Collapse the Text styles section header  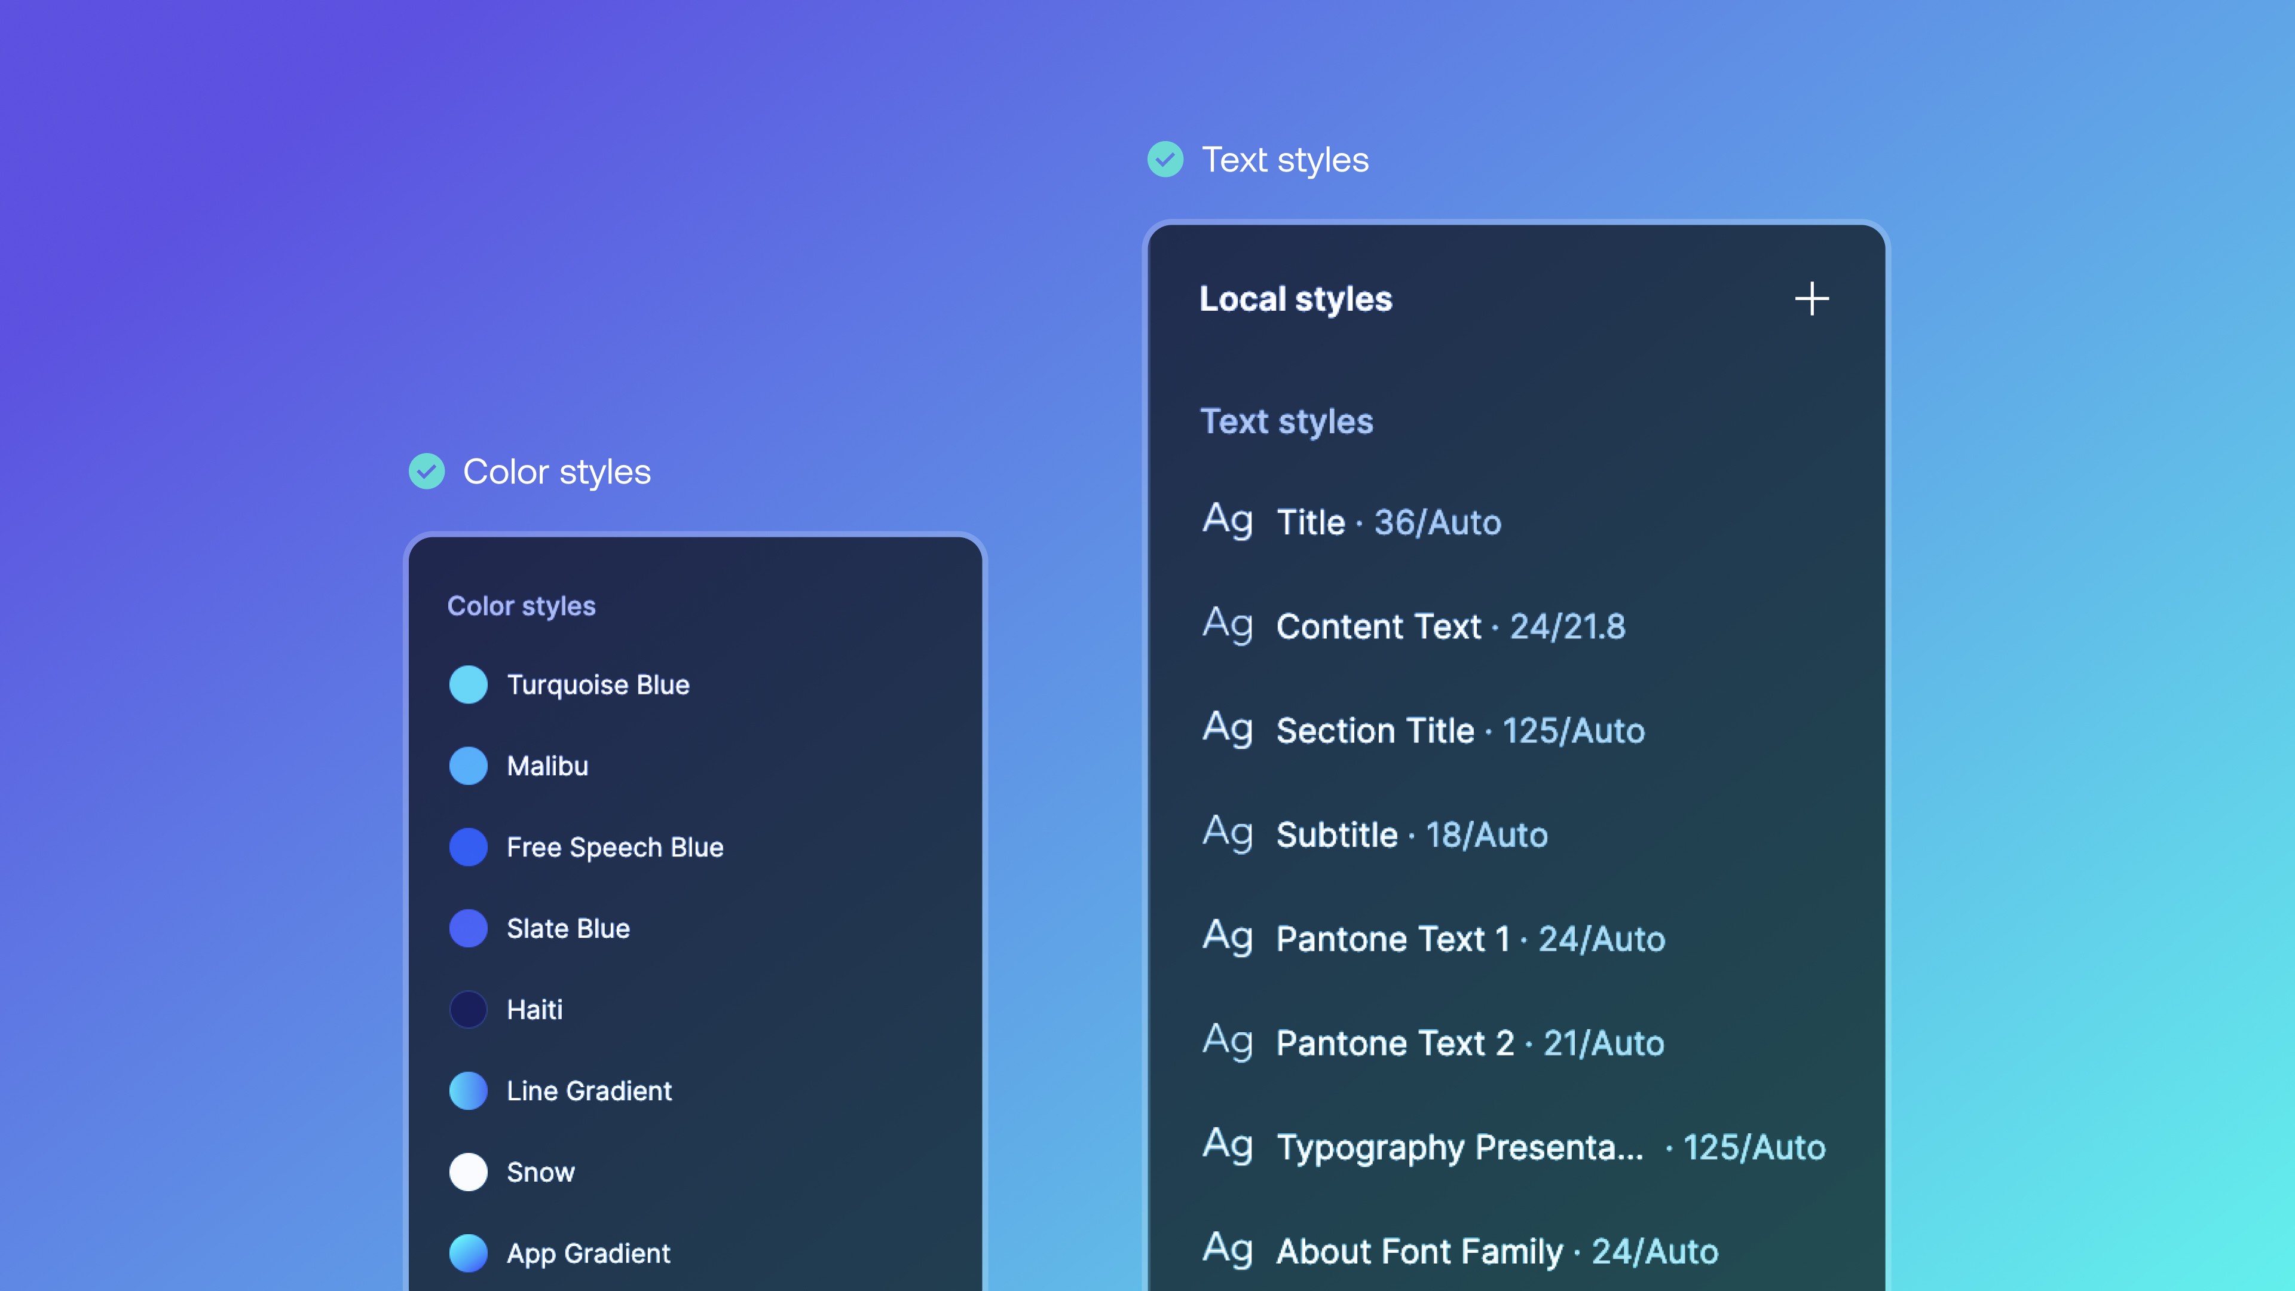click(x=1286, y=421)
